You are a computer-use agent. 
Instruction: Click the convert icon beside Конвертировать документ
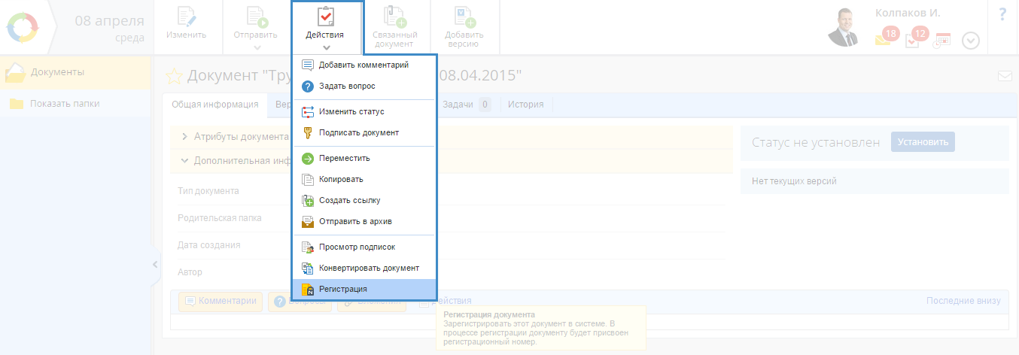(x=307, y=269)
